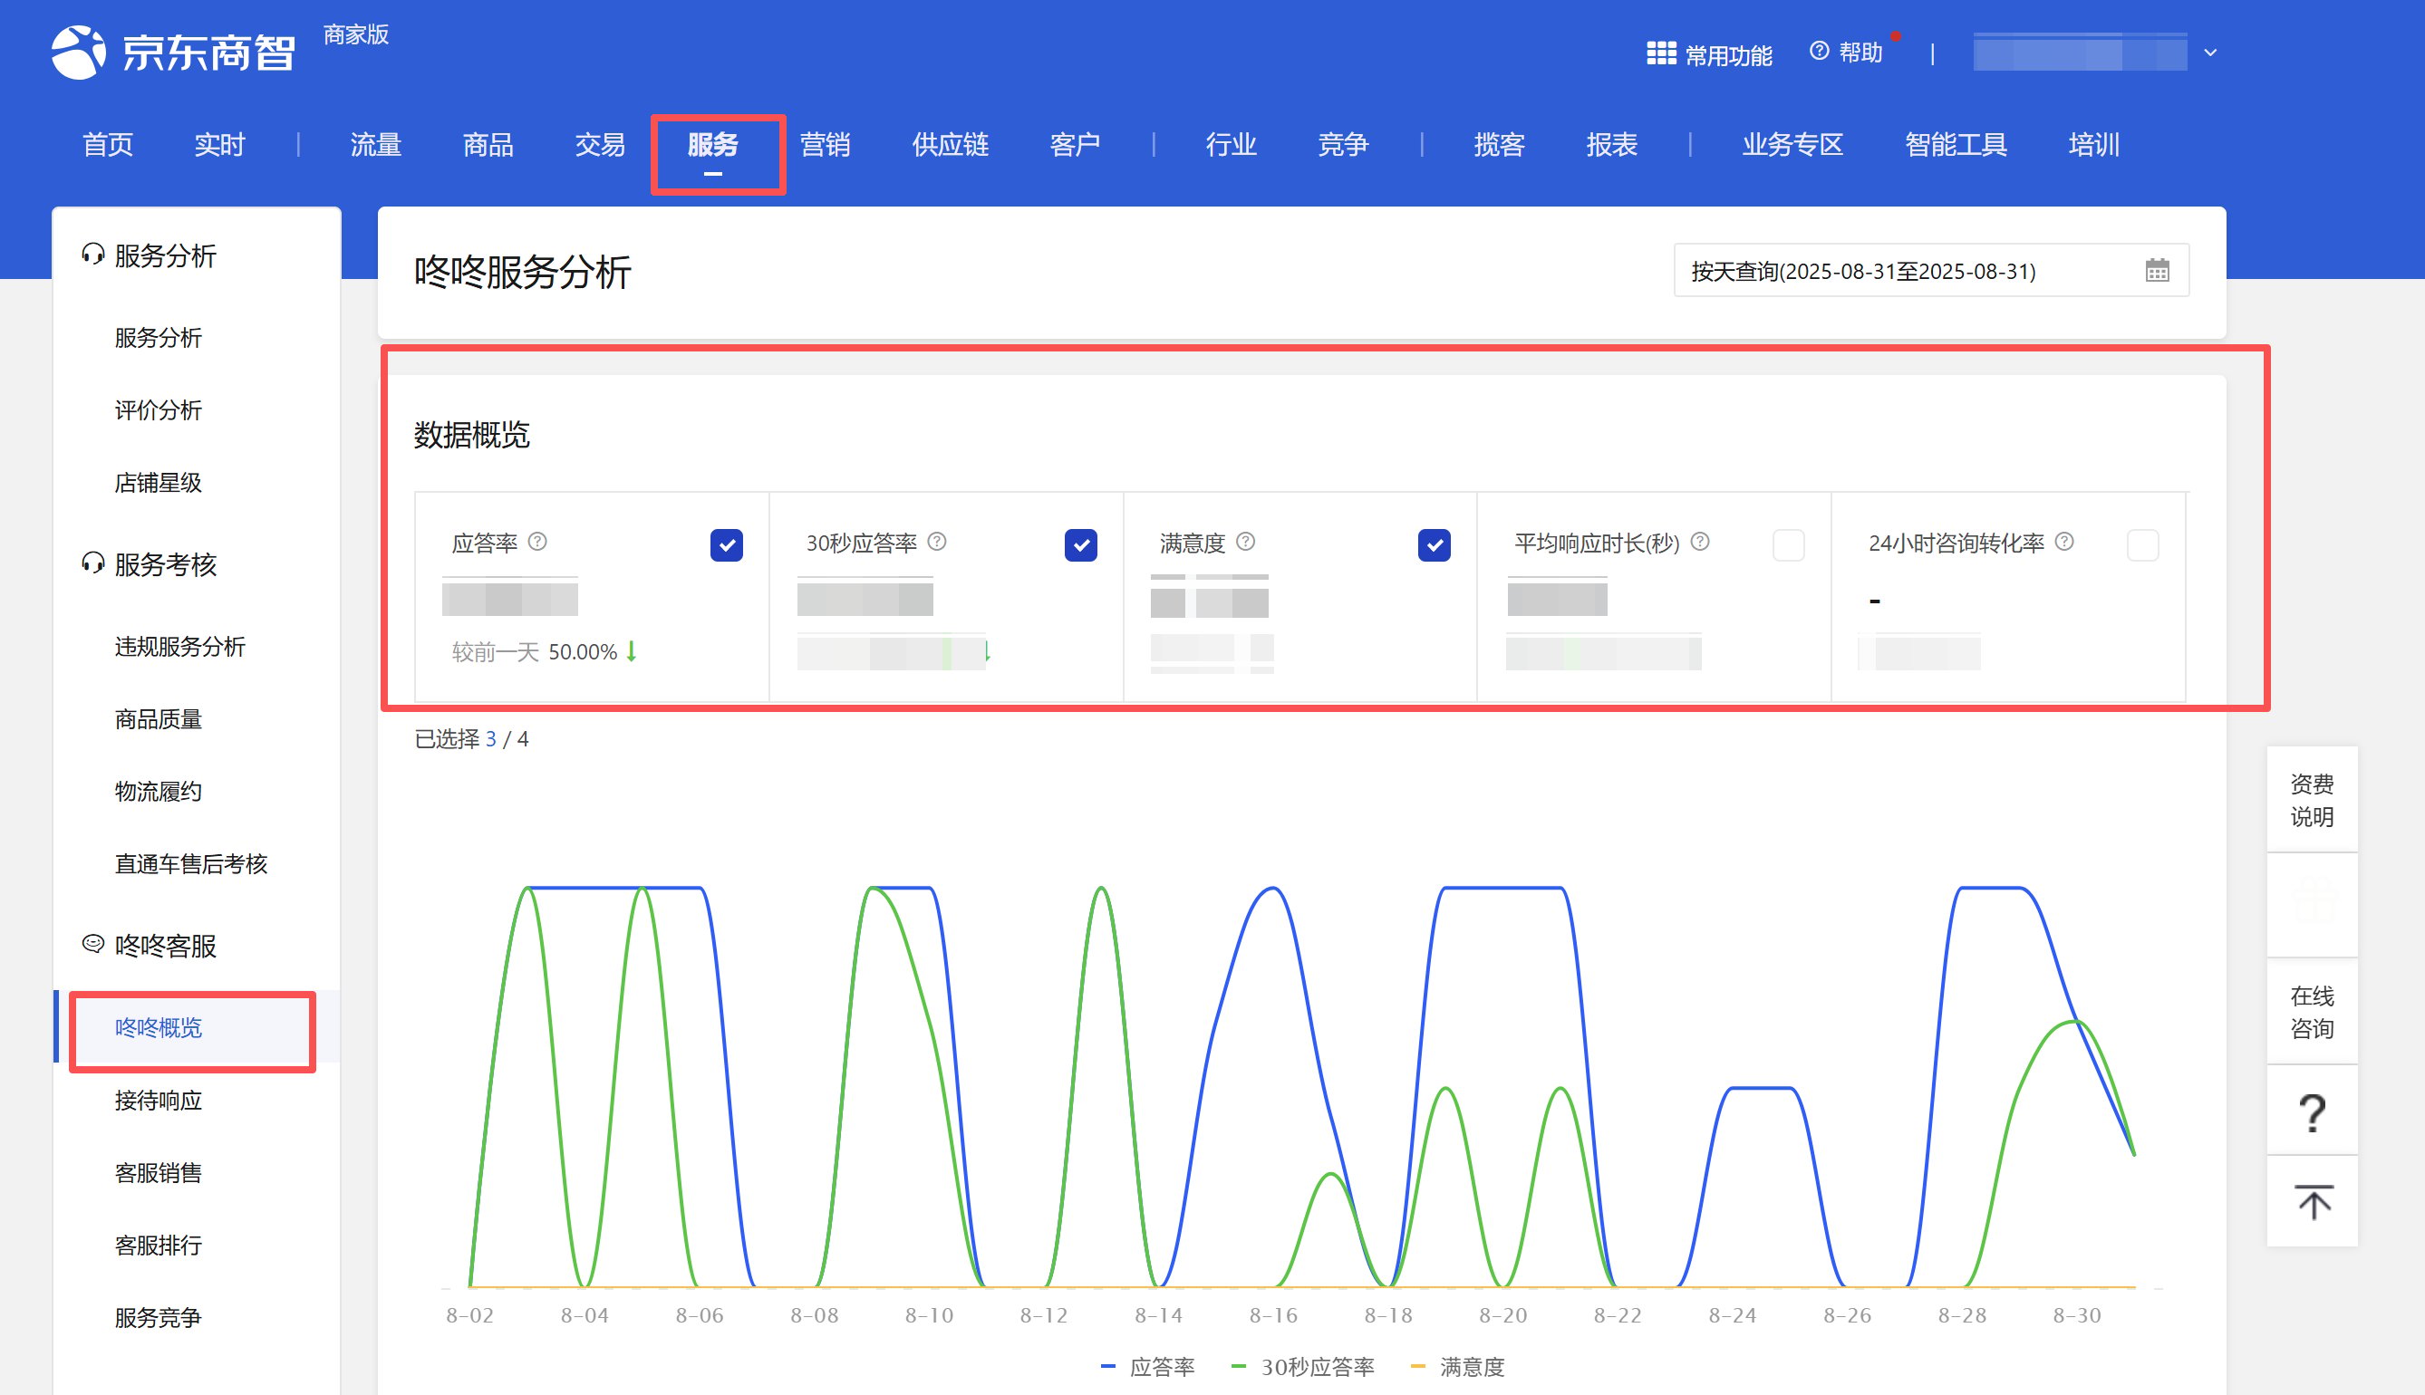The image size is (2425, 1395).
Task: Open 直通车售后考核 in the sidebar
Action: pos(190,864)
